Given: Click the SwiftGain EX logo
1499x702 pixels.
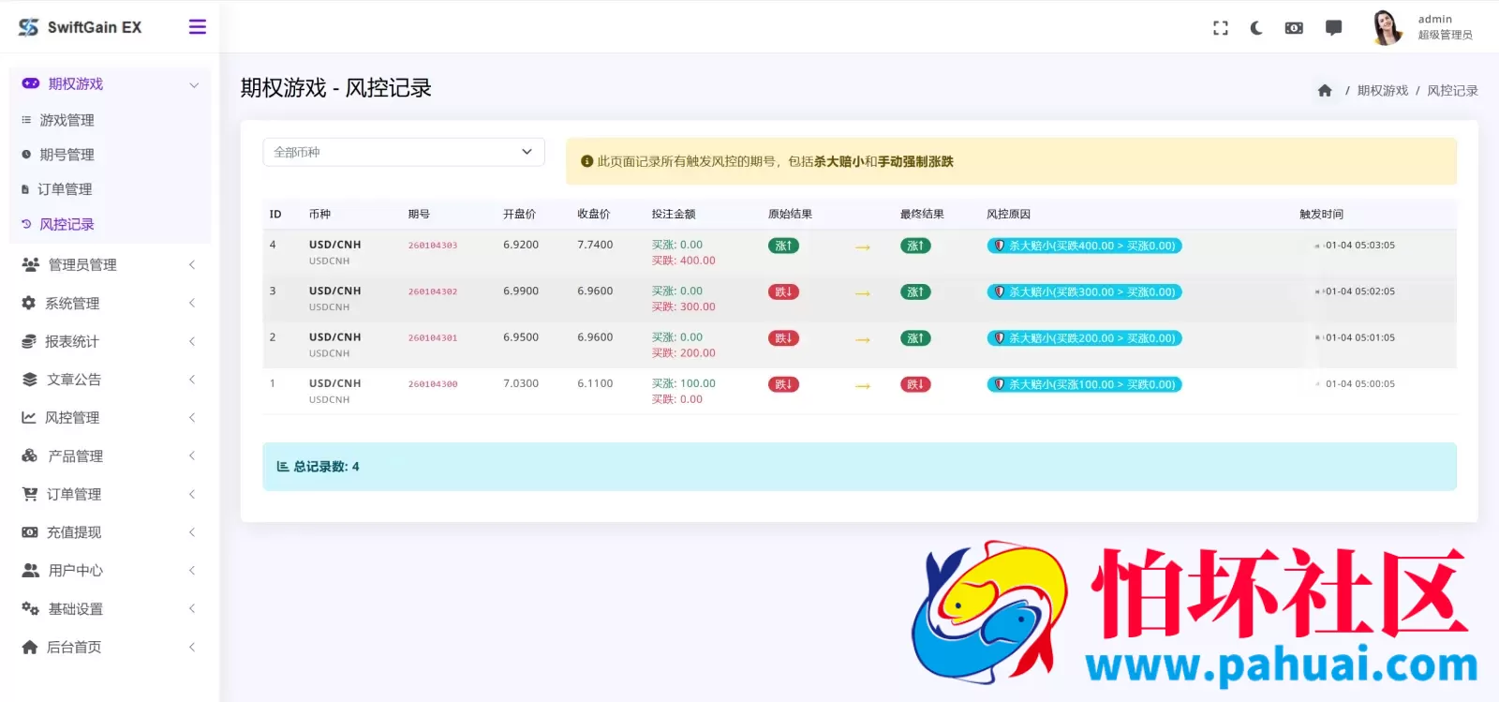Looking at the screenshot, I should click(x=80, y=27).
